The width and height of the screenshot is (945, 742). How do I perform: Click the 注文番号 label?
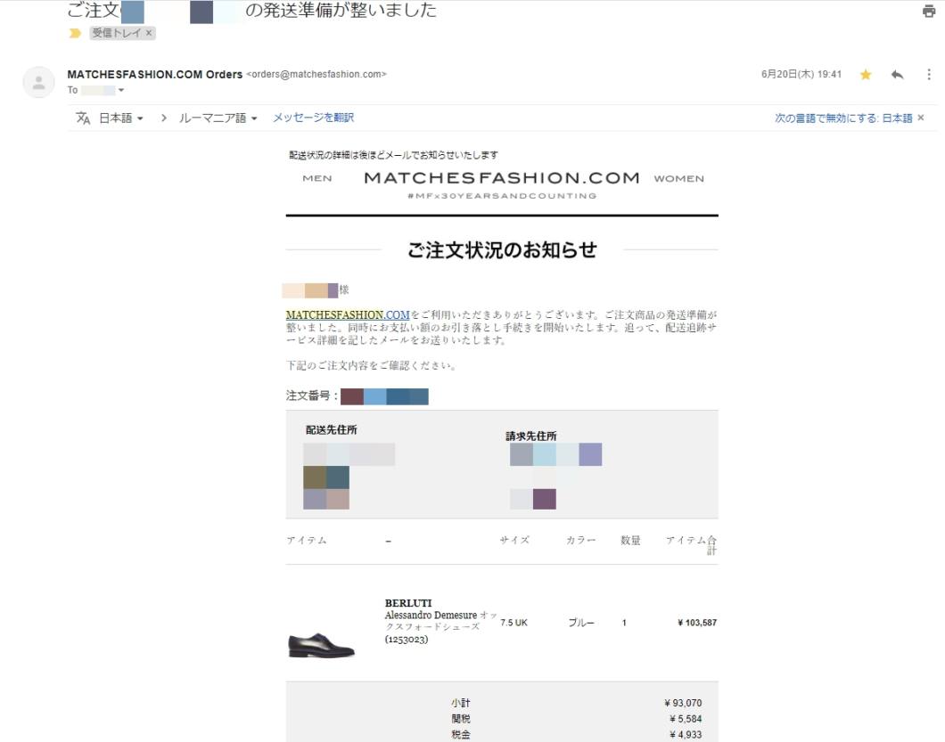pyautogui.click(x=312, y=395)
